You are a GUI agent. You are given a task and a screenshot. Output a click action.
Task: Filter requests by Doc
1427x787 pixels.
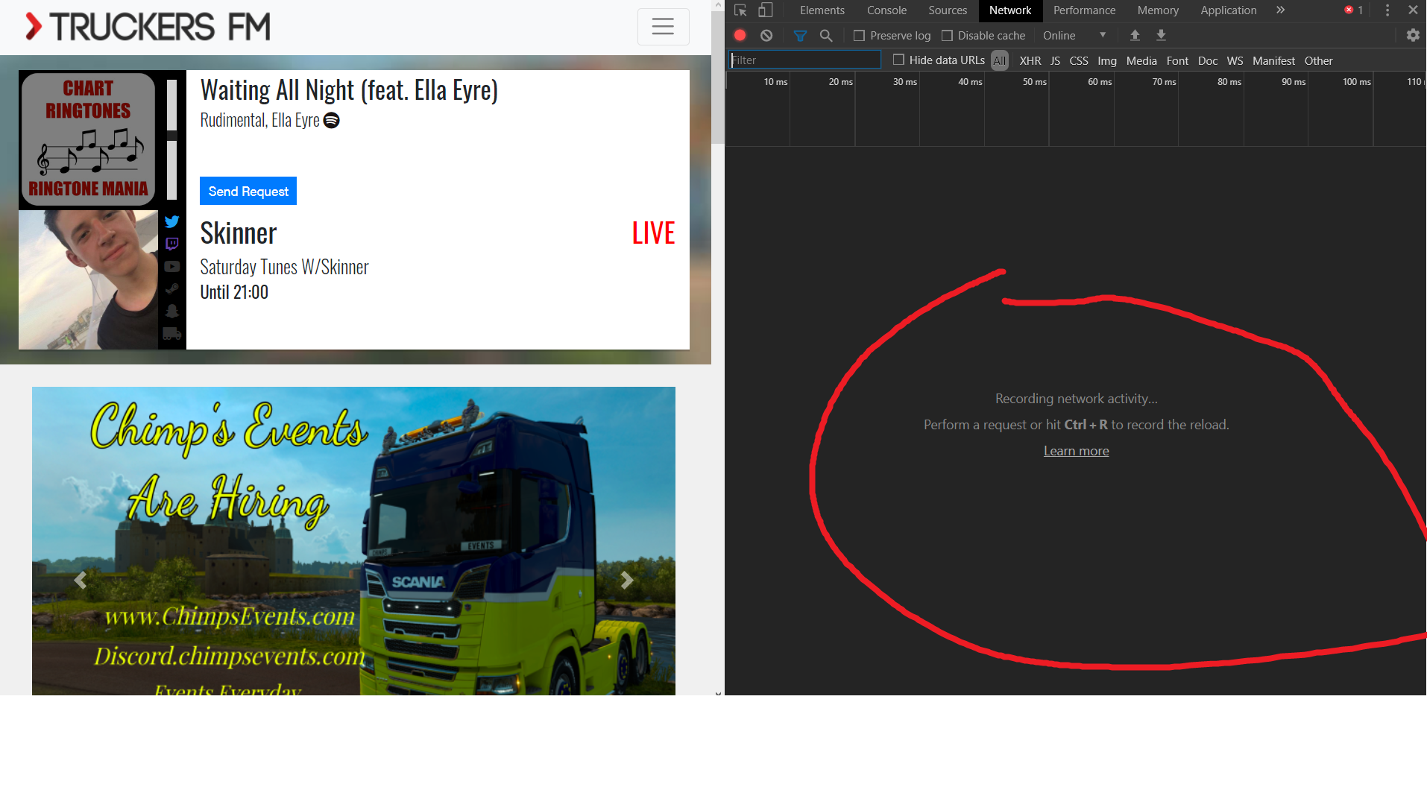coord(1208,60)
